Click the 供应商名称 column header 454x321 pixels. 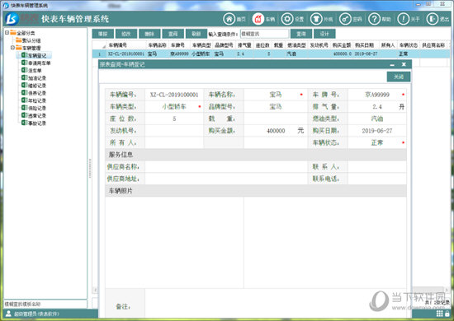click(433, 45)
